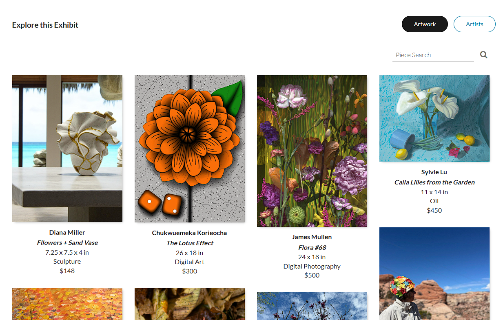
Task: Click artist name Sylvie Lu
Action: (x=434, y=172)
